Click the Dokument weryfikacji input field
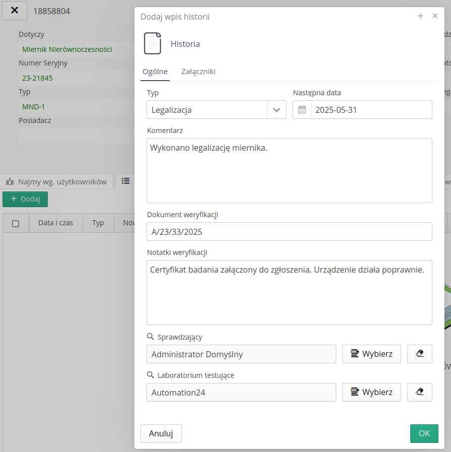451x452 pixels. tap(289, 232)
